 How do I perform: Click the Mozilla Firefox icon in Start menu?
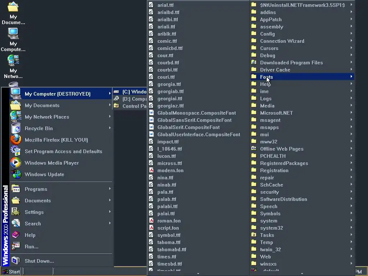(x=16, y=140)
